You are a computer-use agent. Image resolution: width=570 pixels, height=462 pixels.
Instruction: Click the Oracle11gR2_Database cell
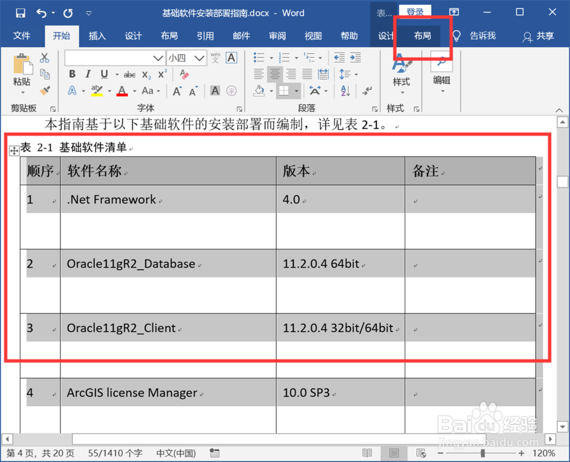point(168,281)
